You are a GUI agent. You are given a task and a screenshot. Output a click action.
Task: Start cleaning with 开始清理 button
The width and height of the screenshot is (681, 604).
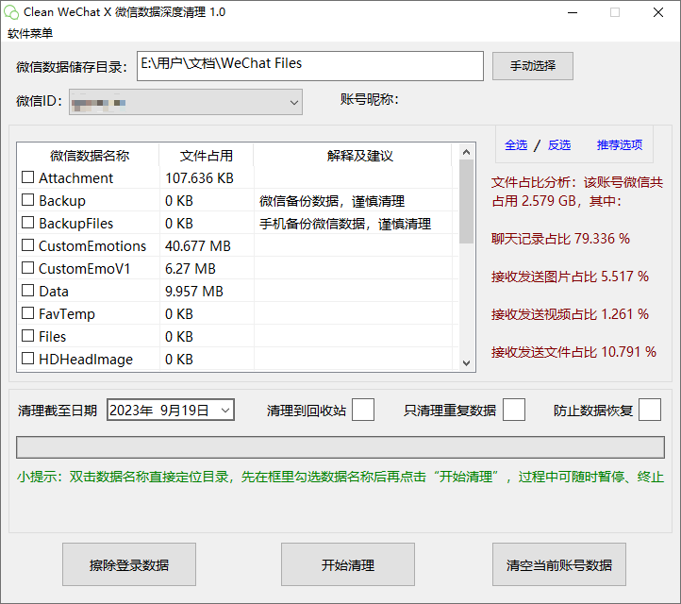click(x=348, y=565)
